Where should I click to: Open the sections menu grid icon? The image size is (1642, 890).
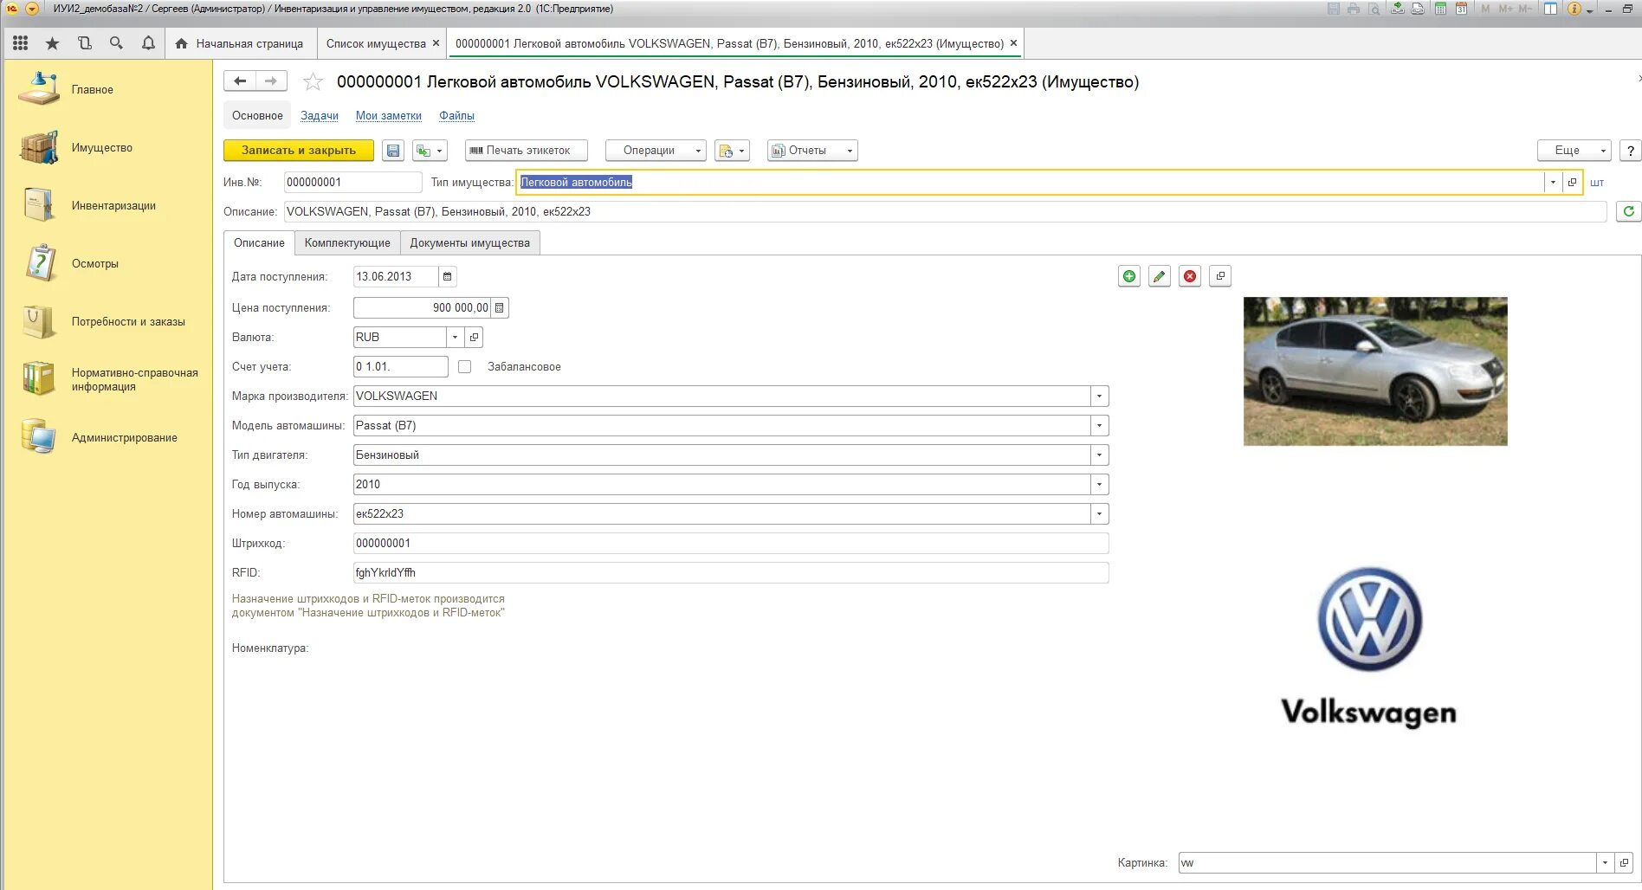[x=21, y=43]
